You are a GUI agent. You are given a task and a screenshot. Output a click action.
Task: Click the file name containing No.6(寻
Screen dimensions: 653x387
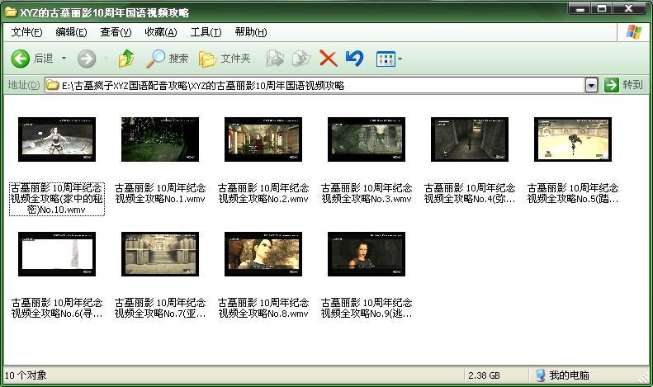click(x=57, y=308)
